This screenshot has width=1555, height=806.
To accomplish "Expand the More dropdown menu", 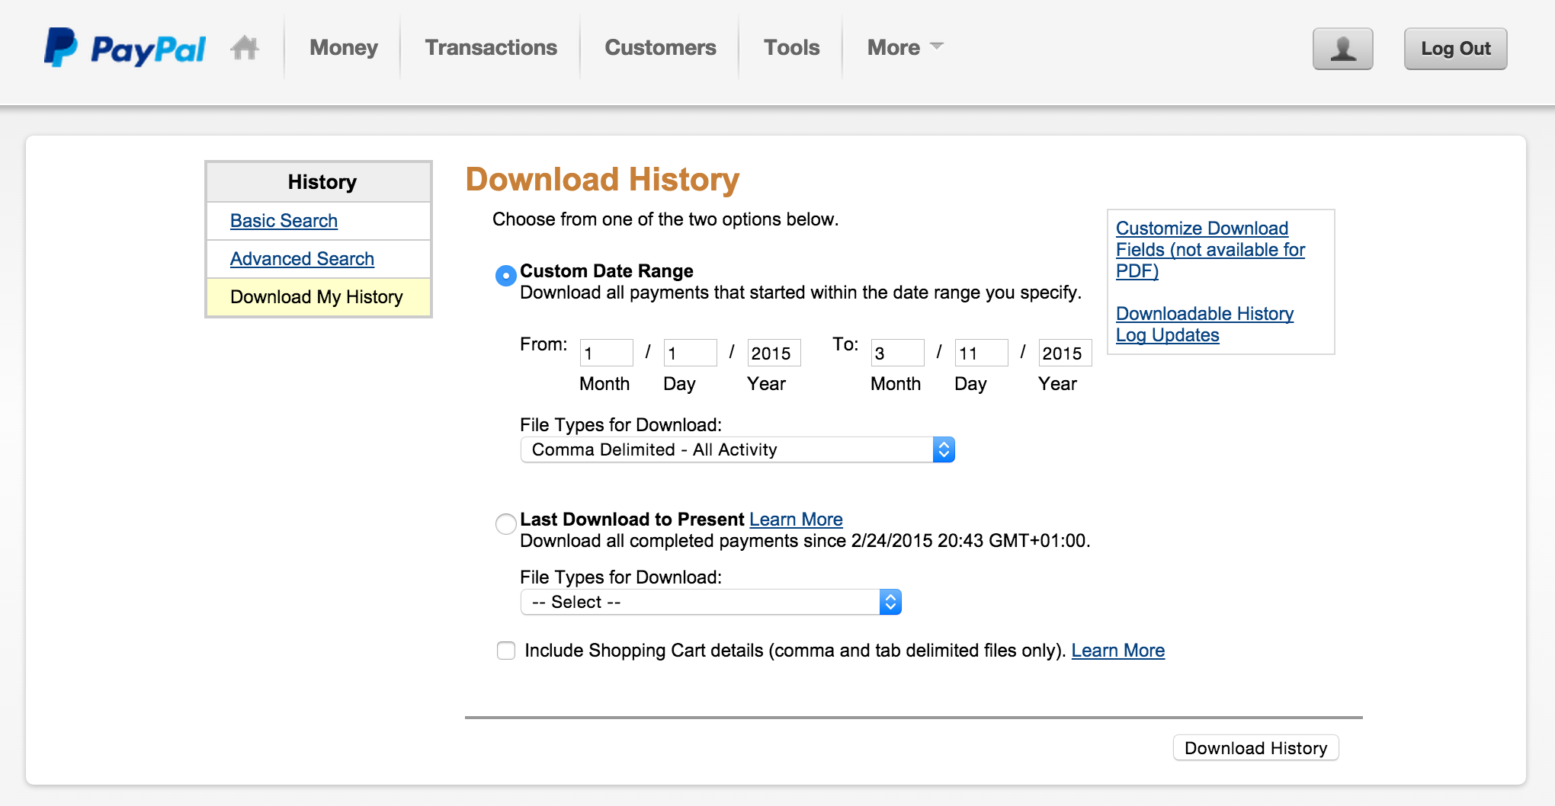I will (x=906, y=47).
